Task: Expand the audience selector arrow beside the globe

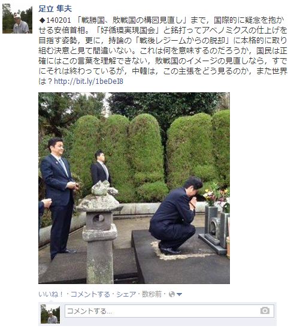Action: tap(179, 294)
